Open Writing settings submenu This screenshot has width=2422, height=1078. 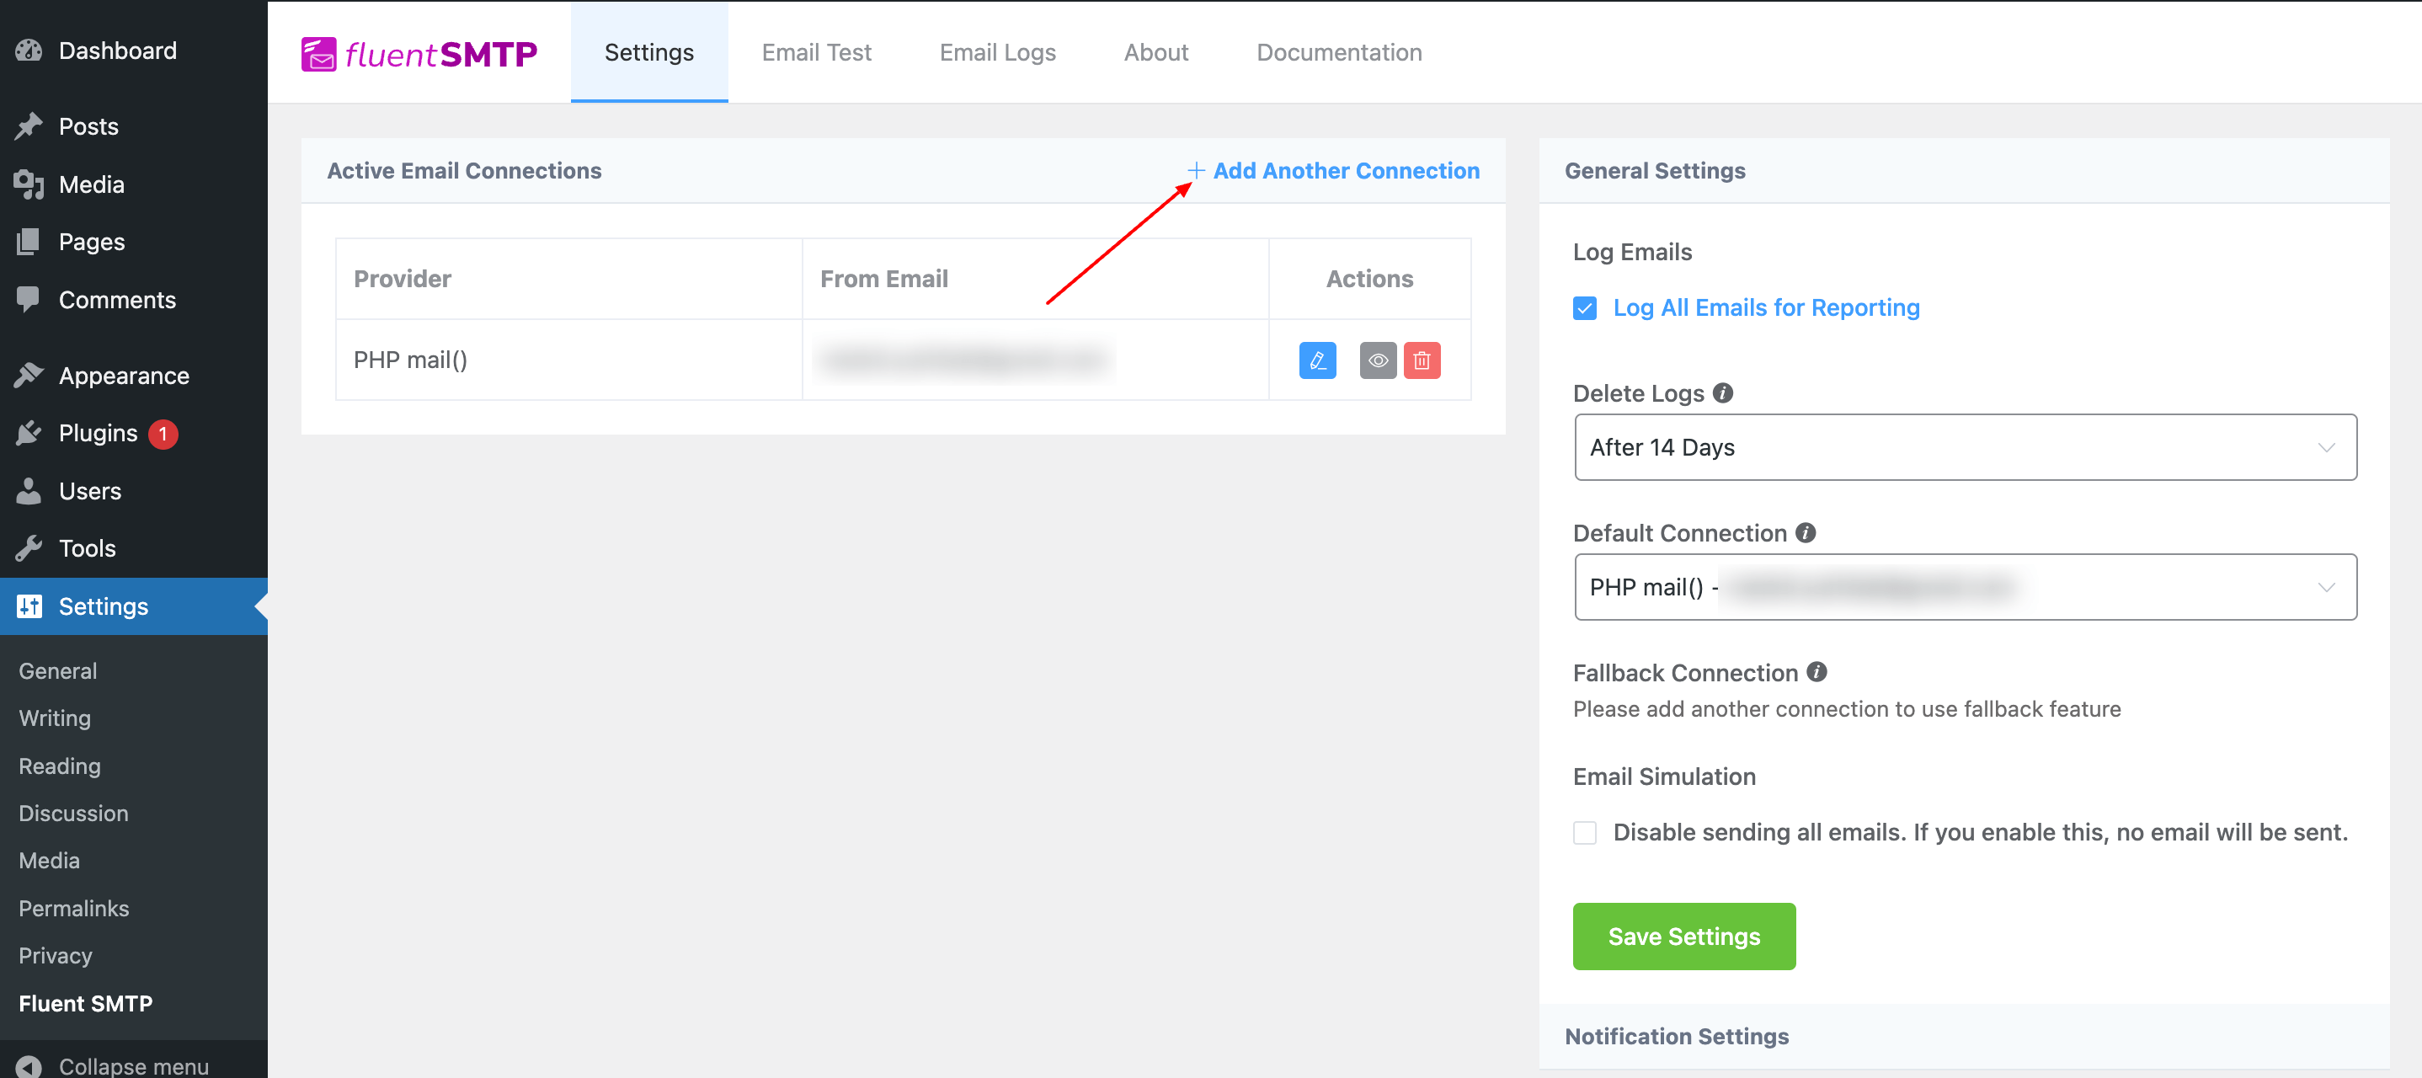point(55,718)
